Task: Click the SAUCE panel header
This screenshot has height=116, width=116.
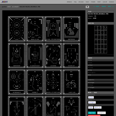Action: pyautogui.click(x=101, y=58)
